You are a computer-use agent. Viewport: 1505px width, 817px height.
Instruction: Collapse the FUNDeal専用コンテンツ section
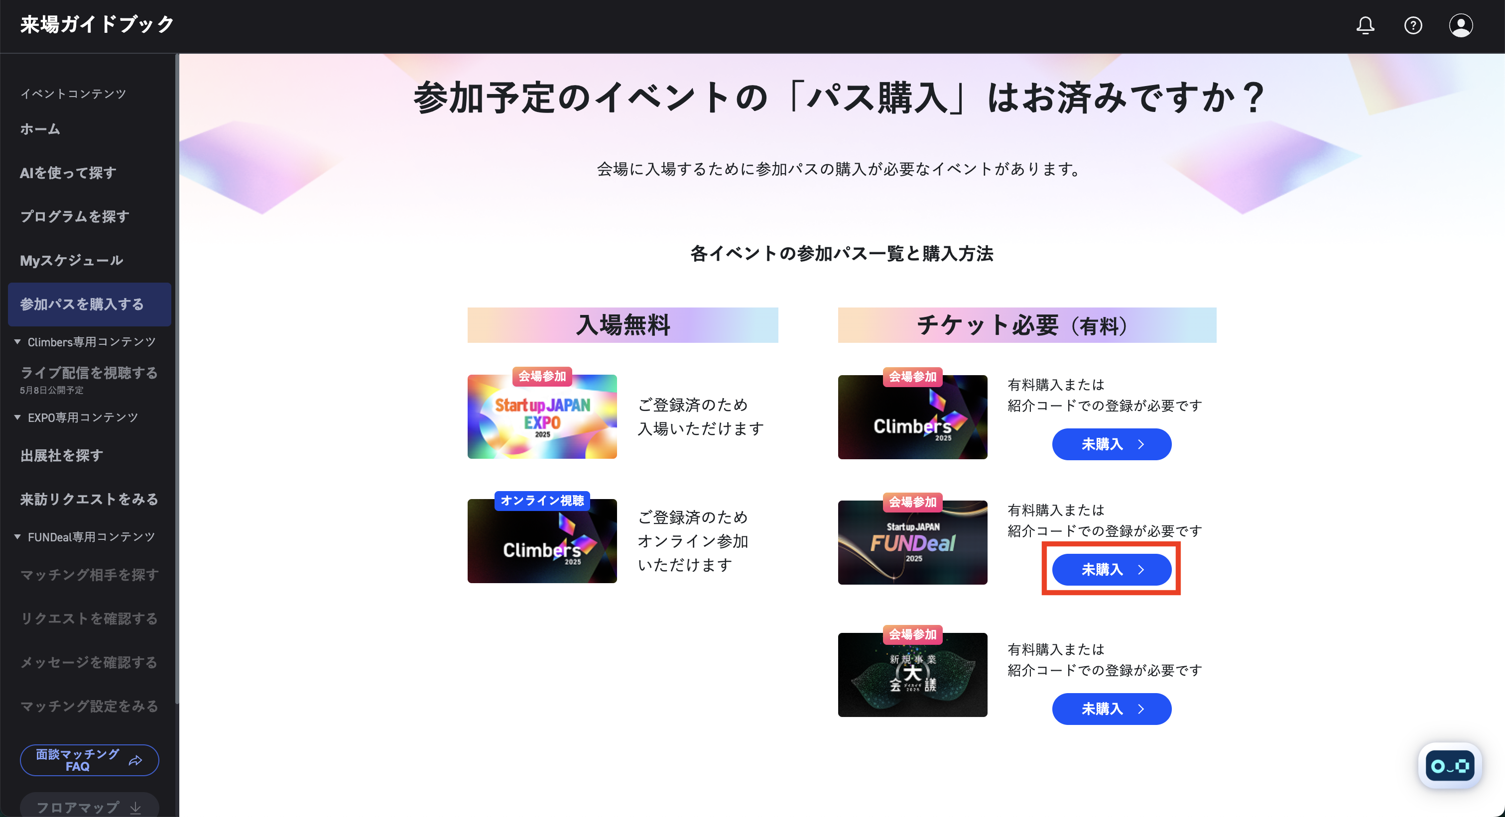coord(17,536)
